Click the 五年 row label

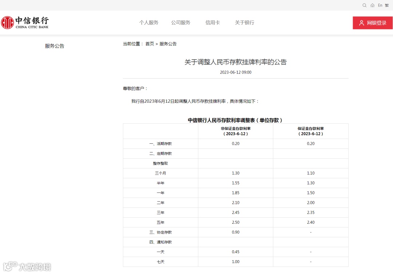(160, 222)
